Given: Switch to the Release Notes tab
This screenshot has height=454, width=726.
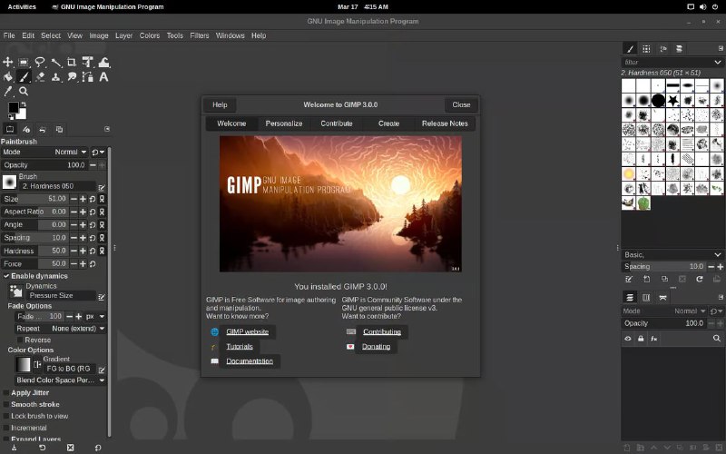Looking at the screenshot, I should click(x=445, y=123).
